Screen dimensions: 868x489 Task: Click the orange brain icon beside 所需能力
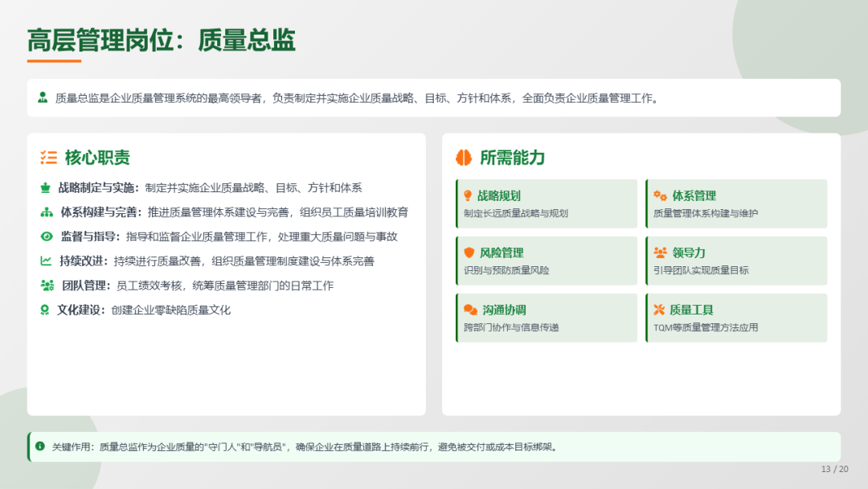463,158
